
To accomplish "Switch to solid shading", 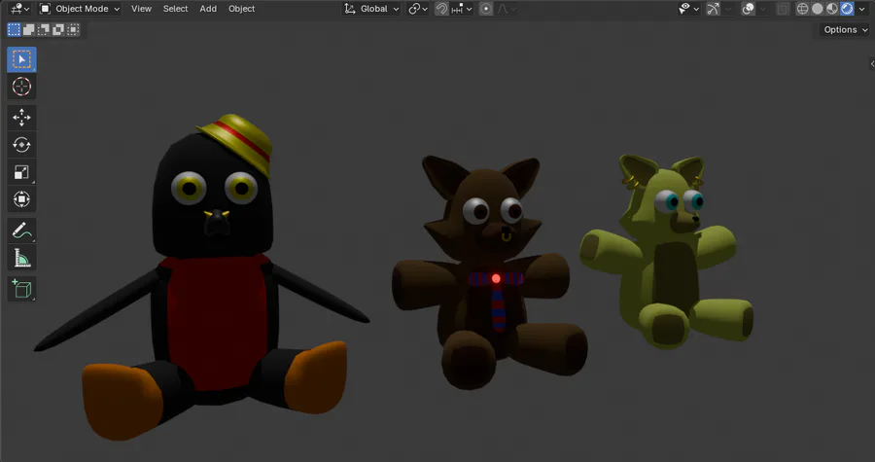I will tap(818, 9).
